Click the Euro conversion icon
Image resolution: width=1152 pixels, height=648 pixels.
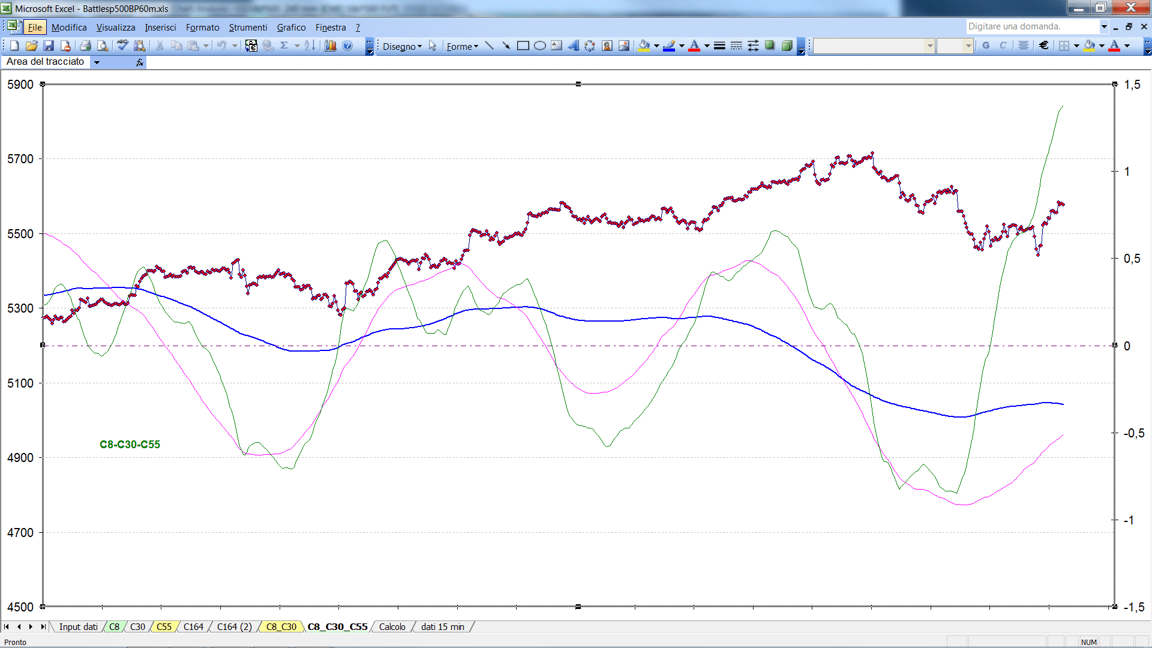click(x=251, y=46)
